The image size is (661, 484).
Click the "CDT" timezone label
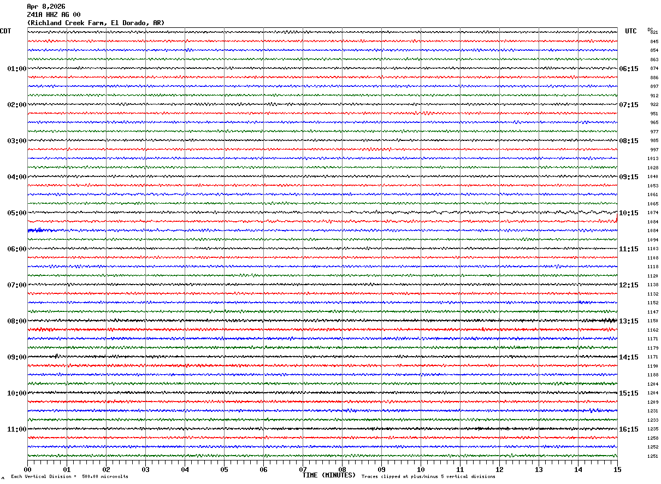5,31
